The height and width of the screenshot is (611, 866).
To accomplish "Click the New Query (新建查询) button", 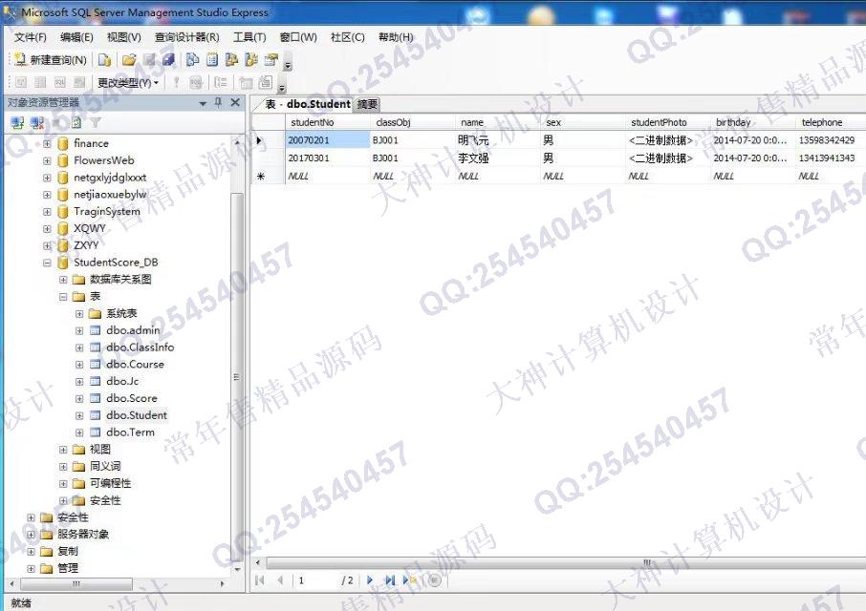I will [x=51, y=59].
